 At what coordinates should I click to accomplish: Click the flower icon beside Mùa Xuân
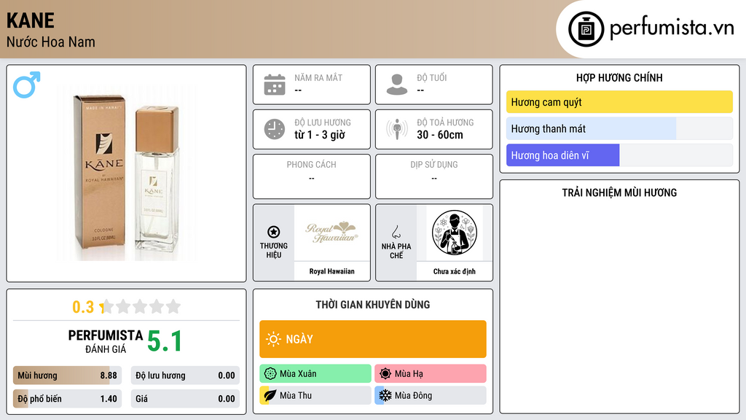click(270, 374)
